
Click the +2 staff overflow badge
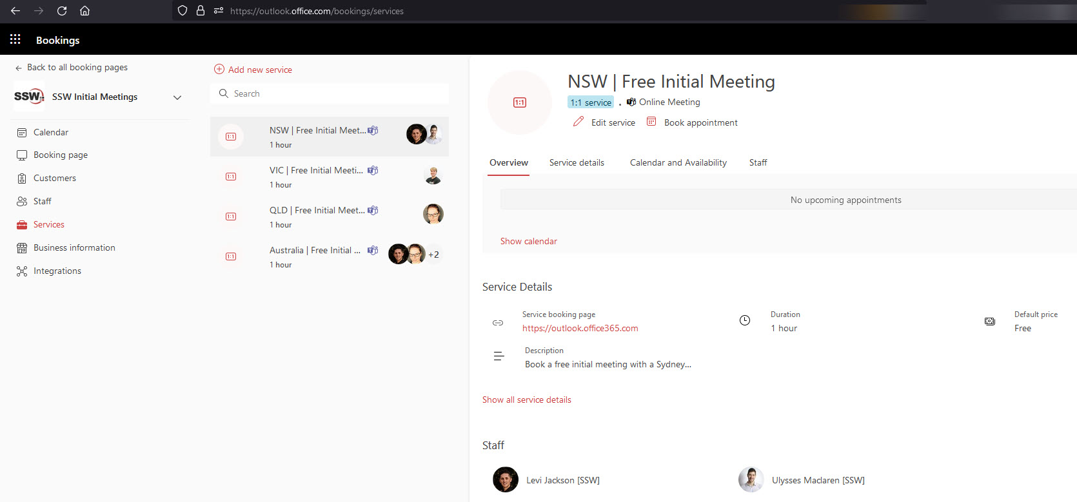coord(433,255)
